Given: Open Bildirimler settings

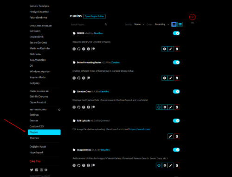Looking at the screenshot, I should pos(44,54).
